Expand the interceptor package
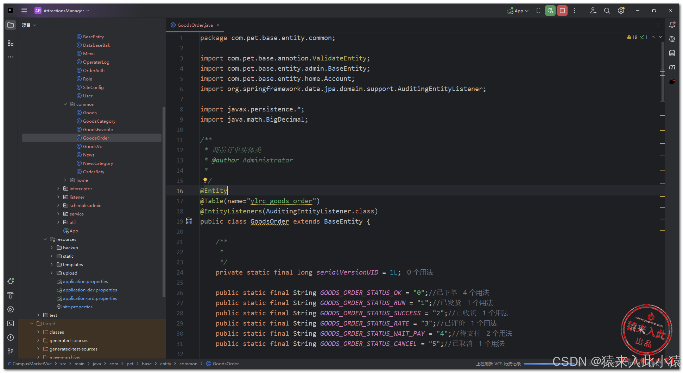683x373 pixels. point(58,188)
